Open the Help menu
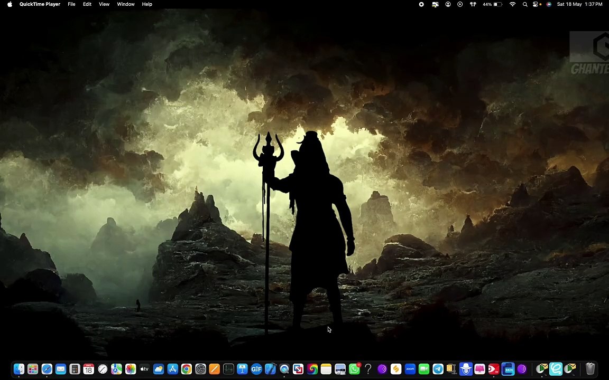Screen dimensions: 609x380 [x=147, y=4]
